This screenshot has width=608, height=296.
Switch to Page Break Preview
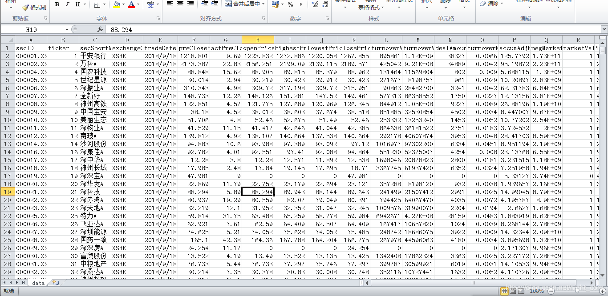tap(522, 291)
